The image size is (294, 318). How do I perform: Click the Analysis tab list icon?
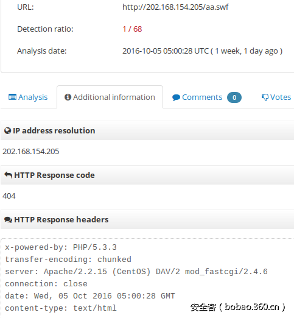[12, 97]
